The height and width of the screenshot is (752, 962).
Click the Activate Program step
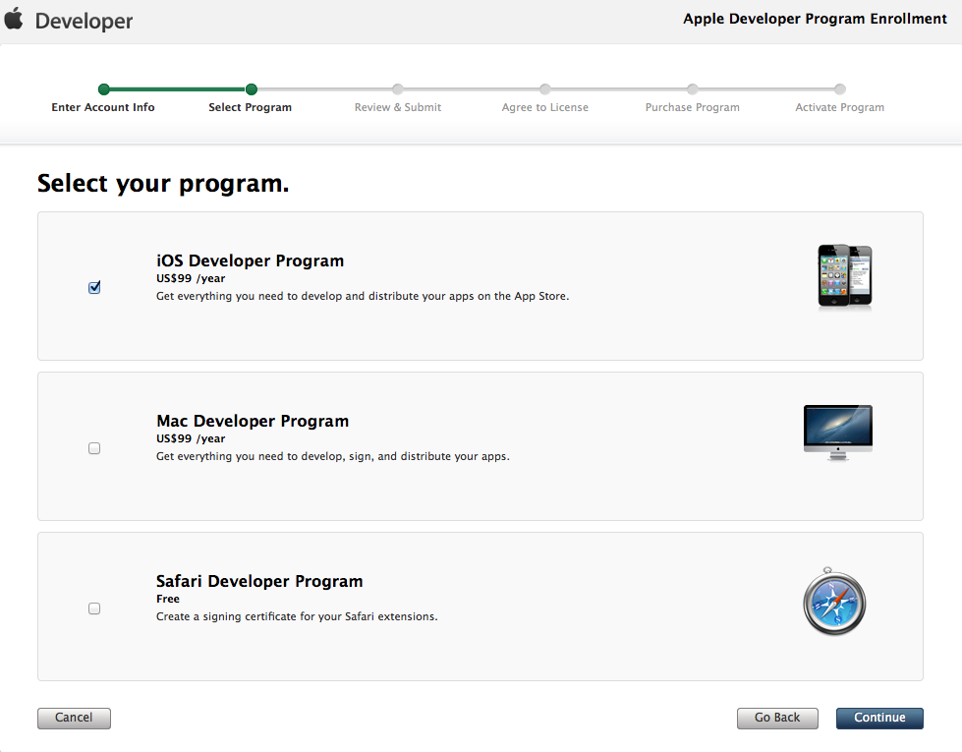coord(840,107)
